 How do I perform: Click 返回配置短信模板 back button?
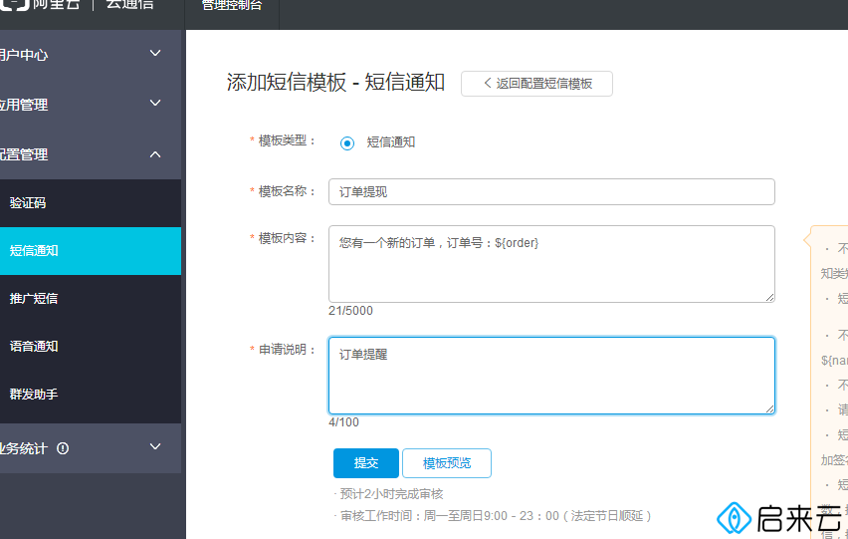click(x=536, y=84)
